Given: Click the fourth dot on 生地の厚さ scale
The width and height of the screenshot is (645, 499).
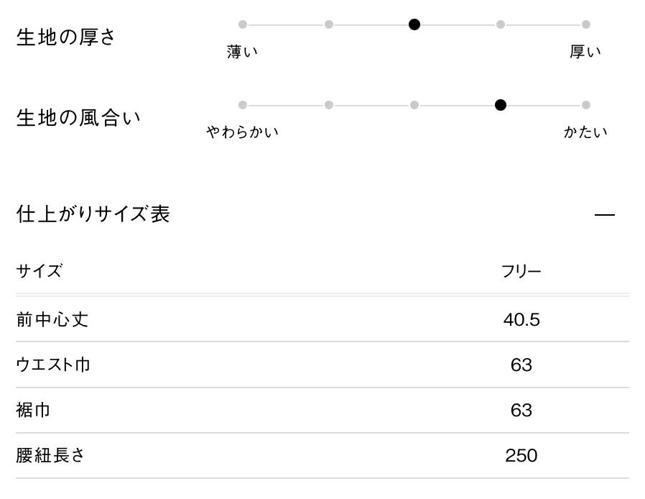Looking at the screenshot, I should pyautogui.click(x=501, y=24).
